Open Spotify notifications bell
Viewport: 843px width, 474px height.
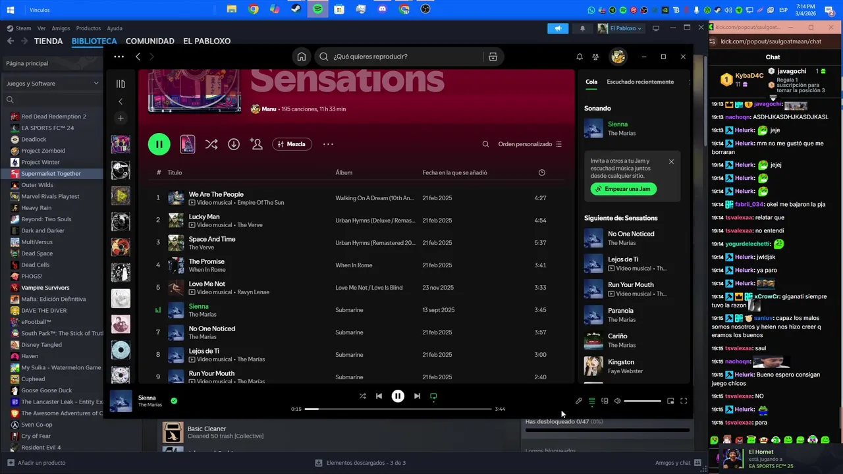580,57
